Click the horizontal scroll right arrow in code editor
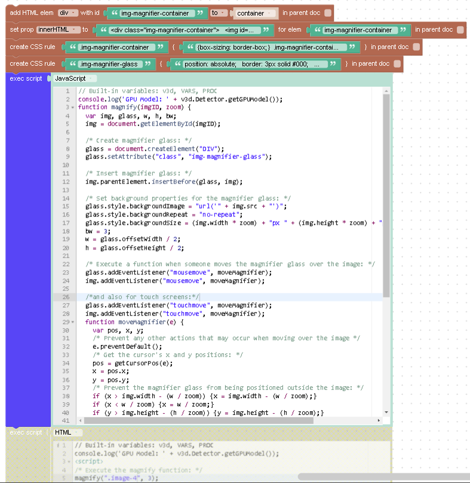Image resolution: width=470 pixels, height=483 pixels. (379, 420)
